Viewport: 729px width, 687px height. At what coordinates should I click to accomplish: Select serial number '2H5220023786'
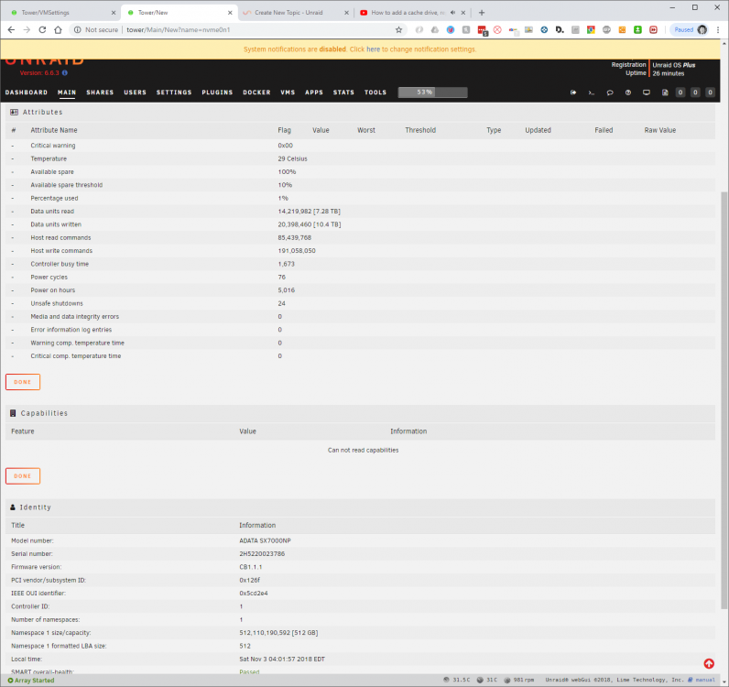(x=262, y=554)
